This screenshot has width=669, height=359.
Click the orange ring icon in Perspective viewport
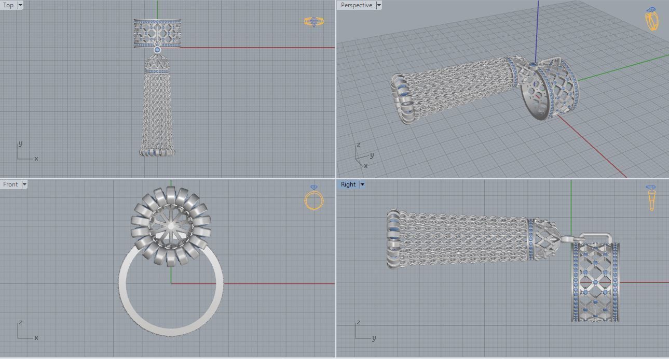(x=652, y=19)
